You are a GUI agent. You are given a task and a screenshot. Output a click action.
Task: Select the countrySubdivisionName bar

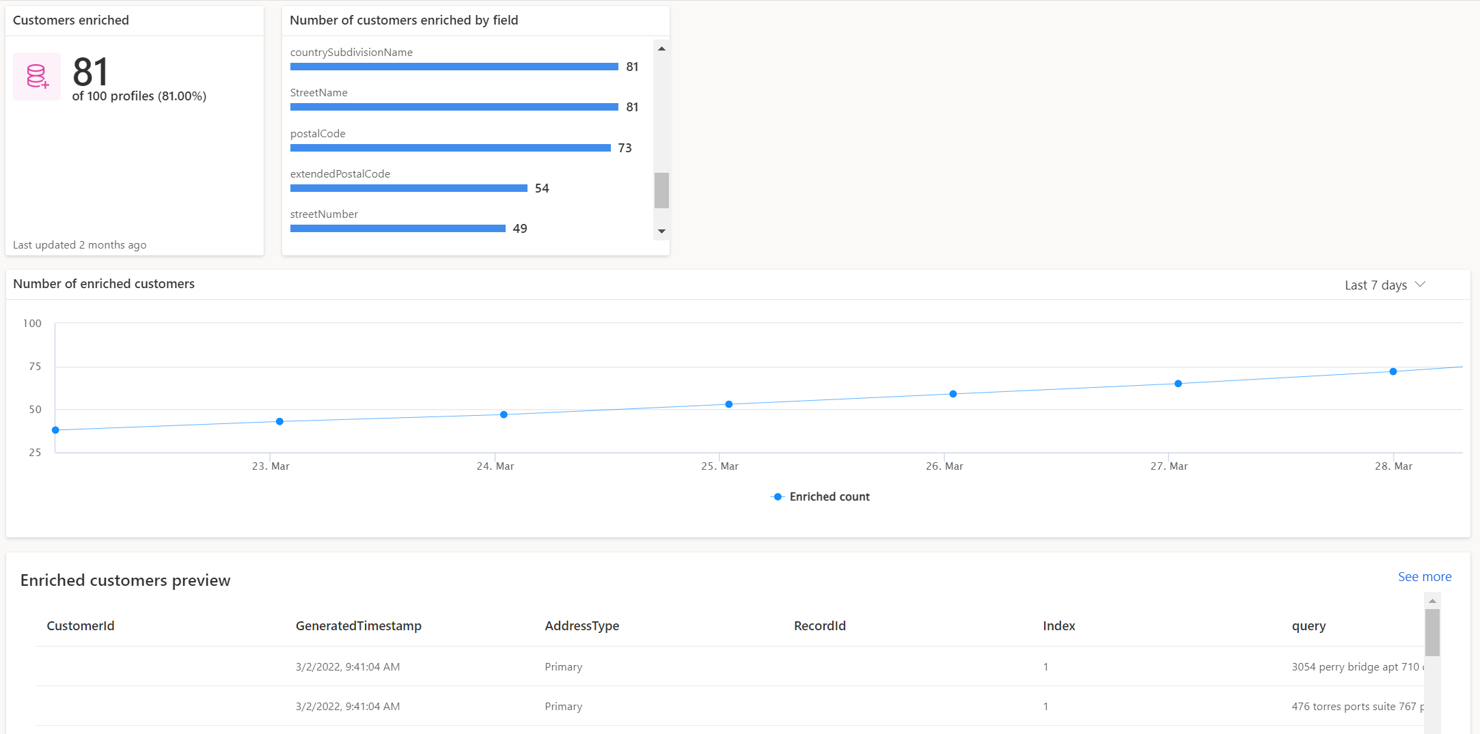tap(454, 66)
